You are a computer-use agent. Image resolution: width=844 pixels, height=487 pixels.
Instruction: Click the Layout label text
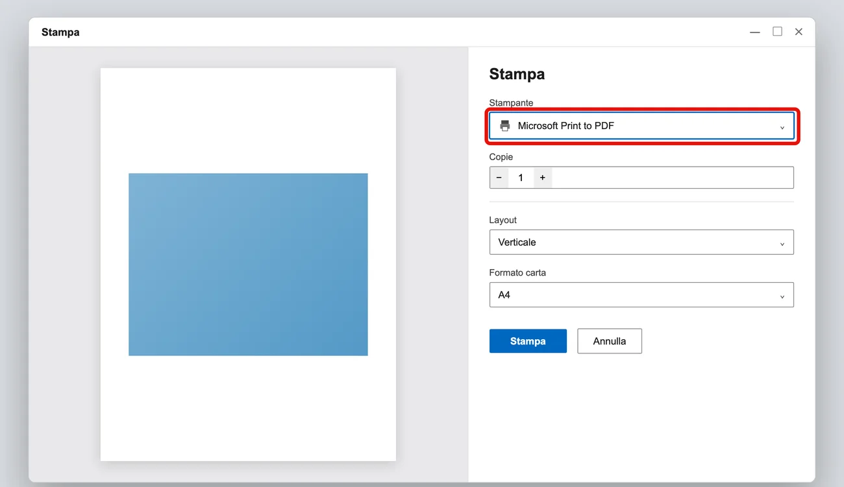click(503, 220)
